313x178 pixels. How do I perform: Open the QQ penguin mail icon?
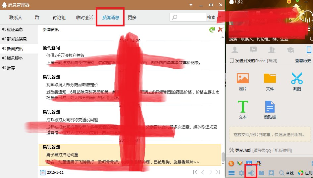[x=258, y=163]
